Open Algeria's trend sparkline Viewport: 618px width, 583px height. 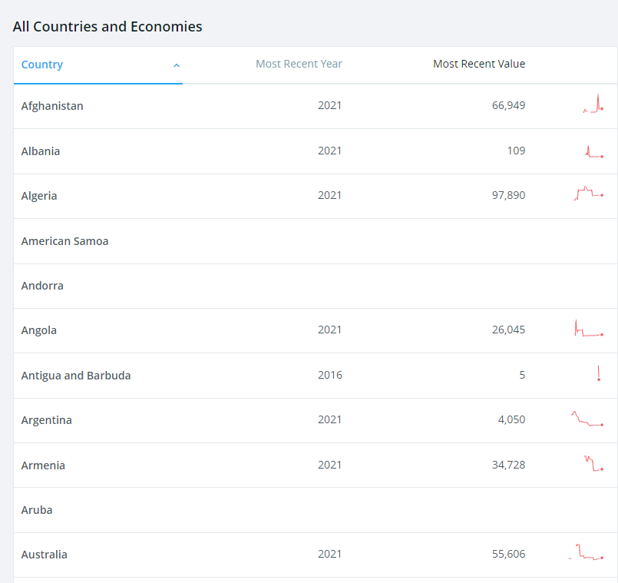(x=589, y=194)
